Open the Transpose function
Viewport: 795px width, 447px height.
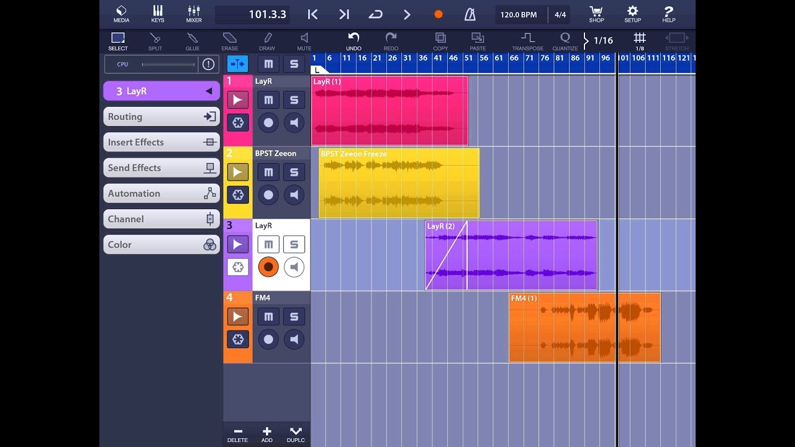pyautogui.click(x=528, y=42)
